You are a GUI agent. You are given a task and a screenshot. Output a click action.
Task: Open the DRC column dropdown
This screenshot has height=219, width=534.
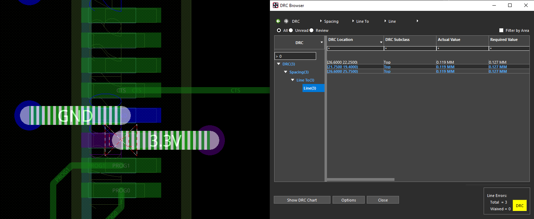pos(321,42)
